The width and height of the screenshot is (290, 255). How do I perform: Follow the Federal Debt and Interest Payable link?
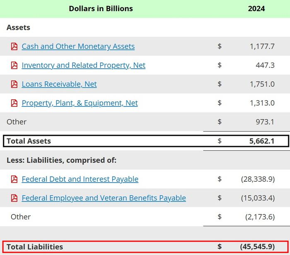click(80, 179)
